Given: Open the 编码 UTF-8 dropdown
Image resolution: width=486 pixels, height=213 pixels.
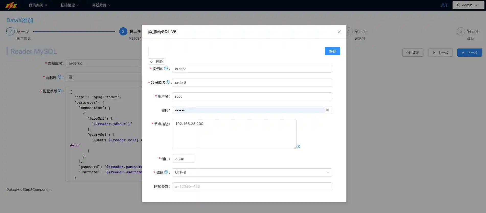Looking at the screenshot, I should (x=252, y=172).
